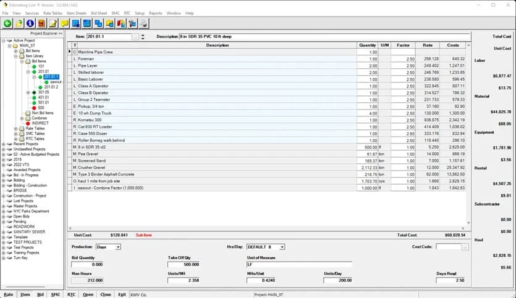This screenshot has height=298, width=516.
Task: Click the Quantity column header
Action: click(x=367, y=46)
